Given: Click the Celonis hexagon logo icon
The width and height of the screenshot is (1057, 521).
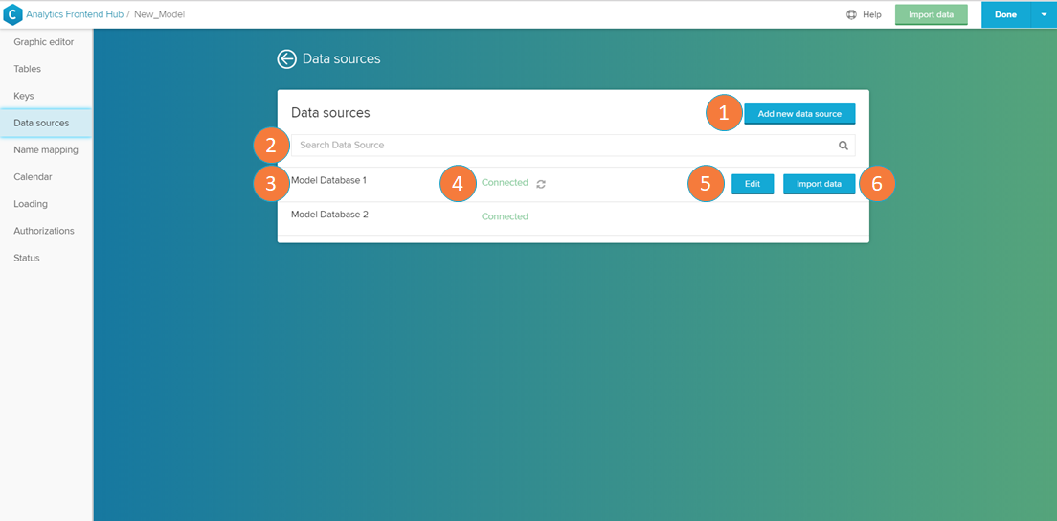Looking at the screenshot, I should [13, 14].
